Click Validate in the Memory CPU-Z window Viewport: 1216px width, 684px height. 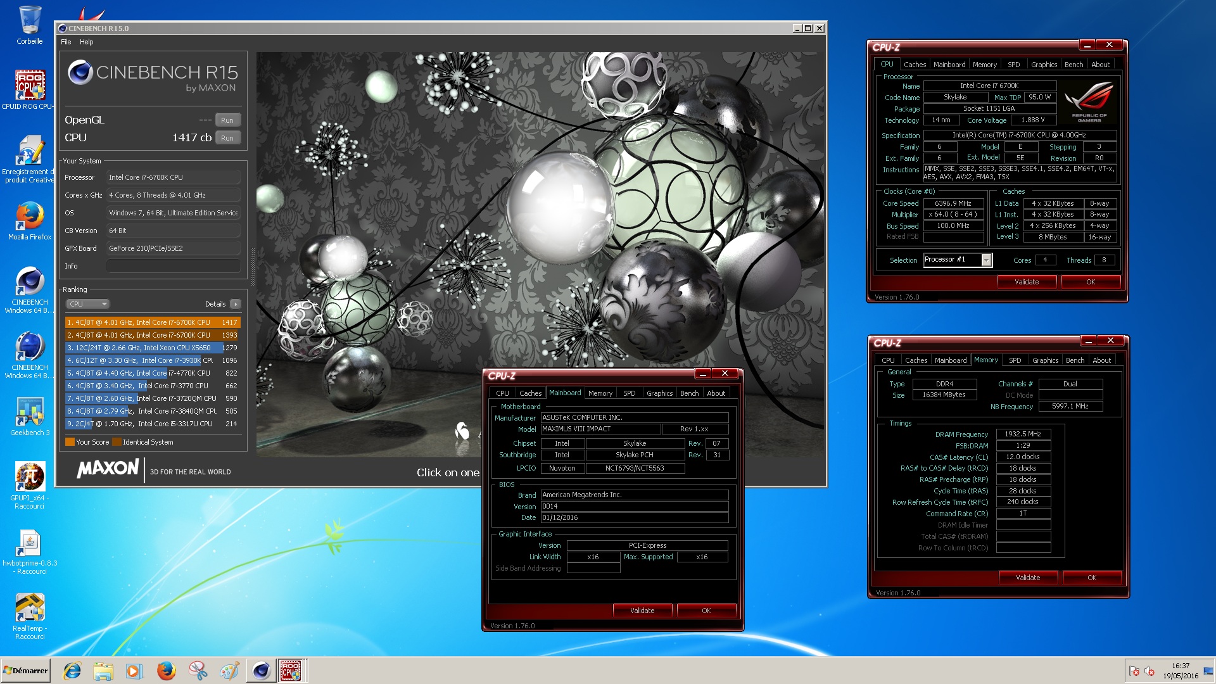click(x=1028, y=578)
